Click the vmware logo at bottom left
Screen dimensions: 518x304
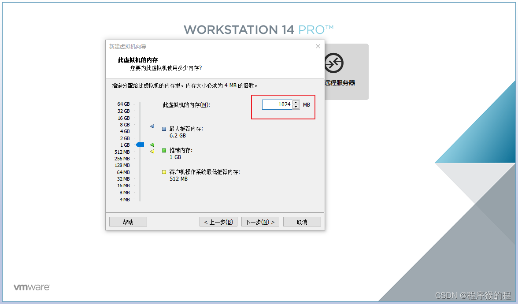pyautogui.click(x=31, y=286)
